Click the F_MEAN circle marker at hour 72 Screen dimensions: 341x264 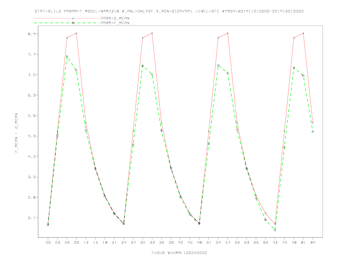(275, 230)
